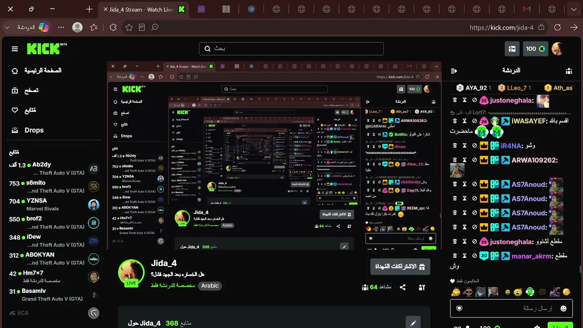Open the Drops section in sidebar
The width and height of the screenshot is (583, 328).
[x=28, y=130]
